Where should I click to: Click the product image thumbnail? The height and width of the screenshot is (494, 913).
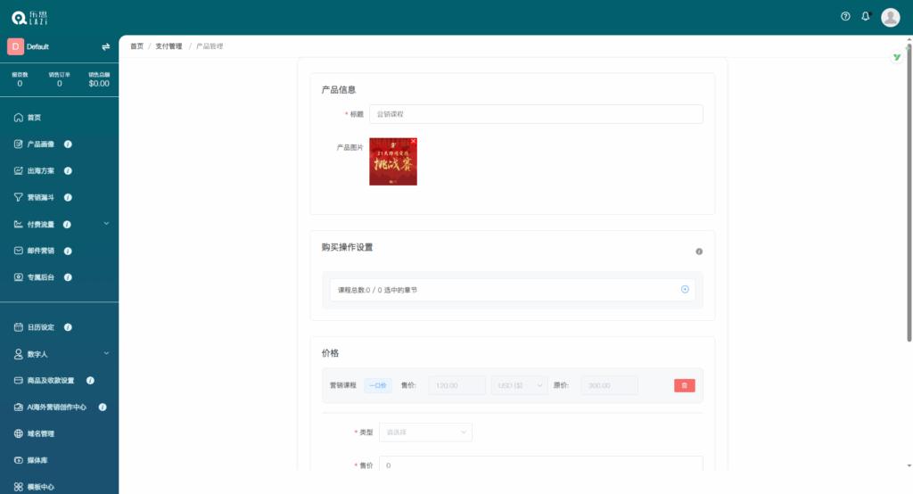click(x=392, y=163)
